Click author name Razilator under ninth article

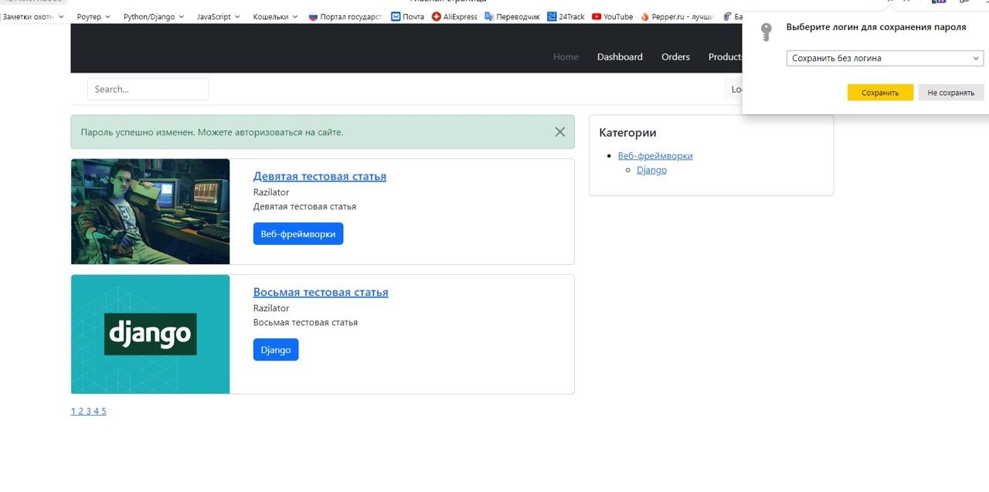pos(271,192)
